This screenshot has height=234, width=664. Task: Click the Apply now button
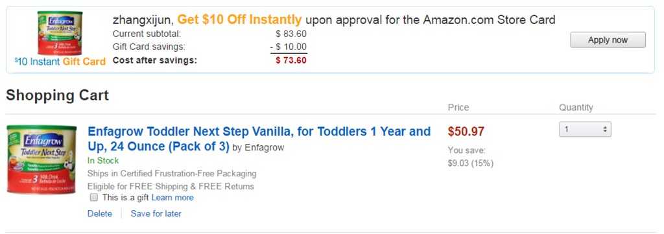608,40
